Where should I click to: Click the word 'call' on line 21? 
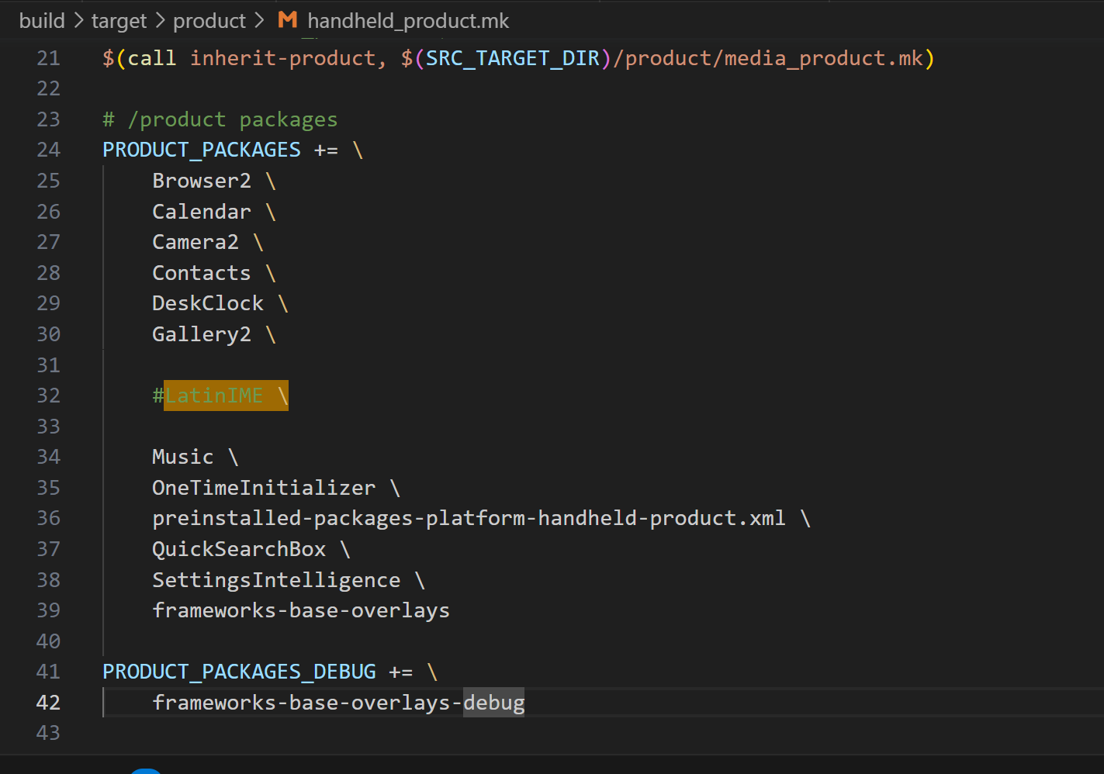[x=152, y=58]
